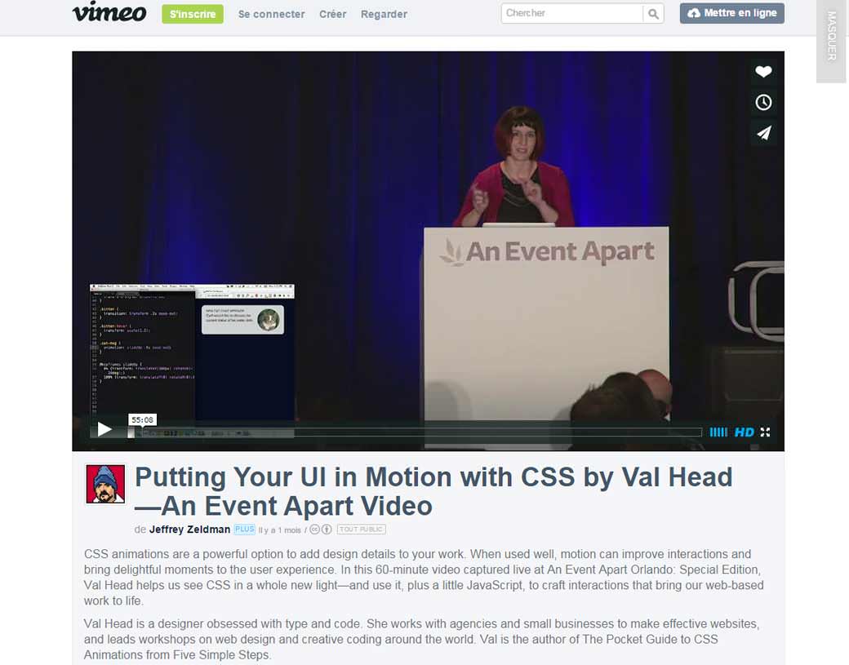This screenshot has width=849, height=665.
Task: Share the video via the paper plane icon
Action: 763,133
